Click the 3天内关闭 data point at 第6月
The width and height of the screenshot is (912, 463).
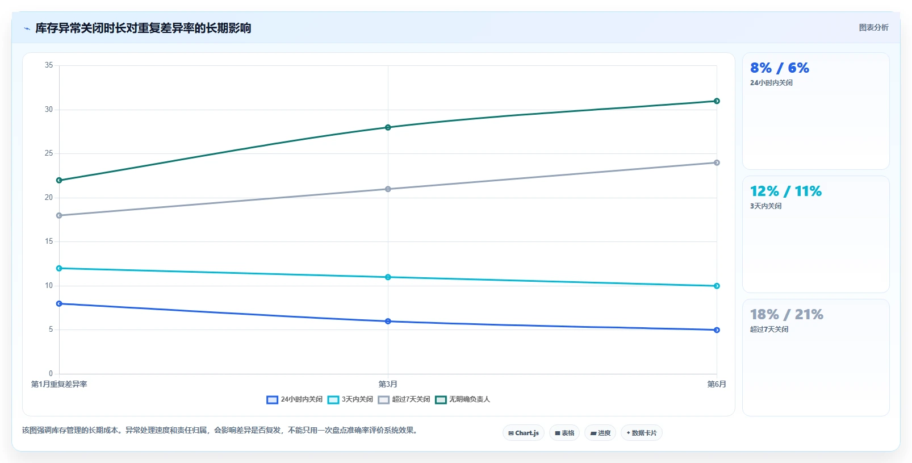(x=717, y=286)
